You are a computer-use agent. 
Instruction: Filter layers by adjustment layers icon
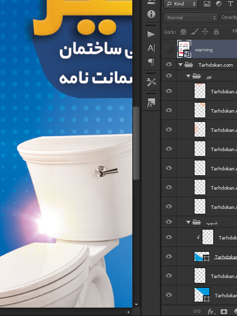click(x=219, y=3)
